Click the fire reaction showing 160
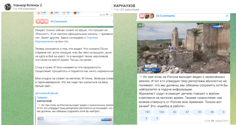Screen dimensions: 236x125 pyautogui.click(x=54, y=13)
